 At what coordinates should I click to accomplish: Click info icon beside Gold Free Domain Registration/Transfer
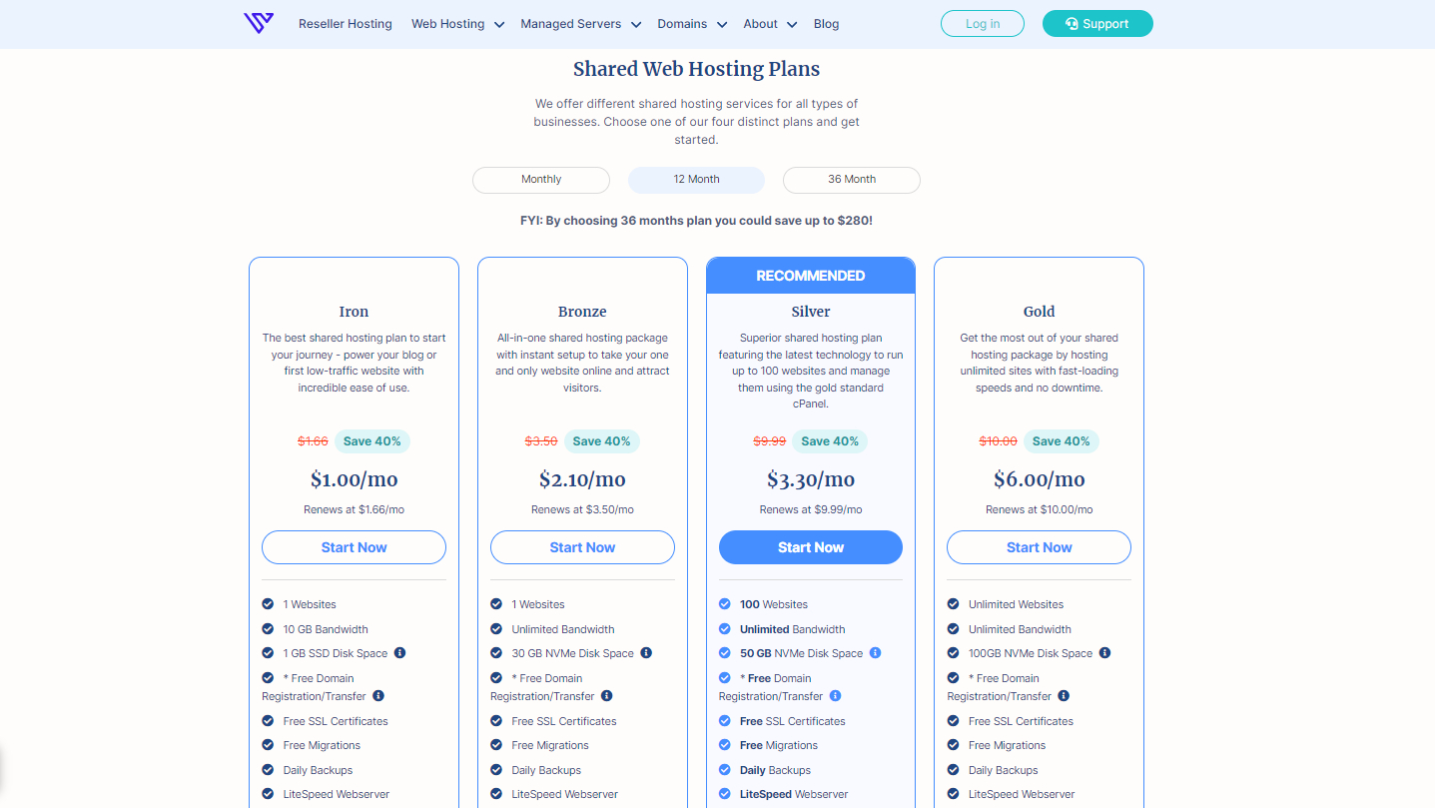click(x=1064, y=696)
